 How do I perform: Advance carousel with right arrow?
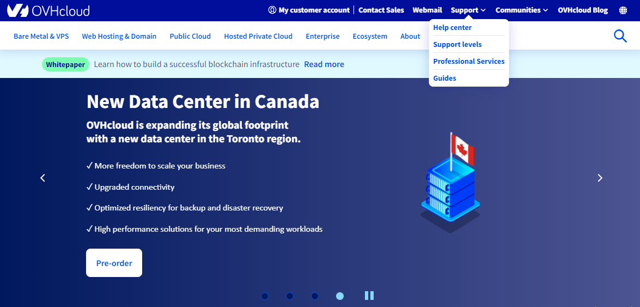pyautogui.click(x=600, y=178)
